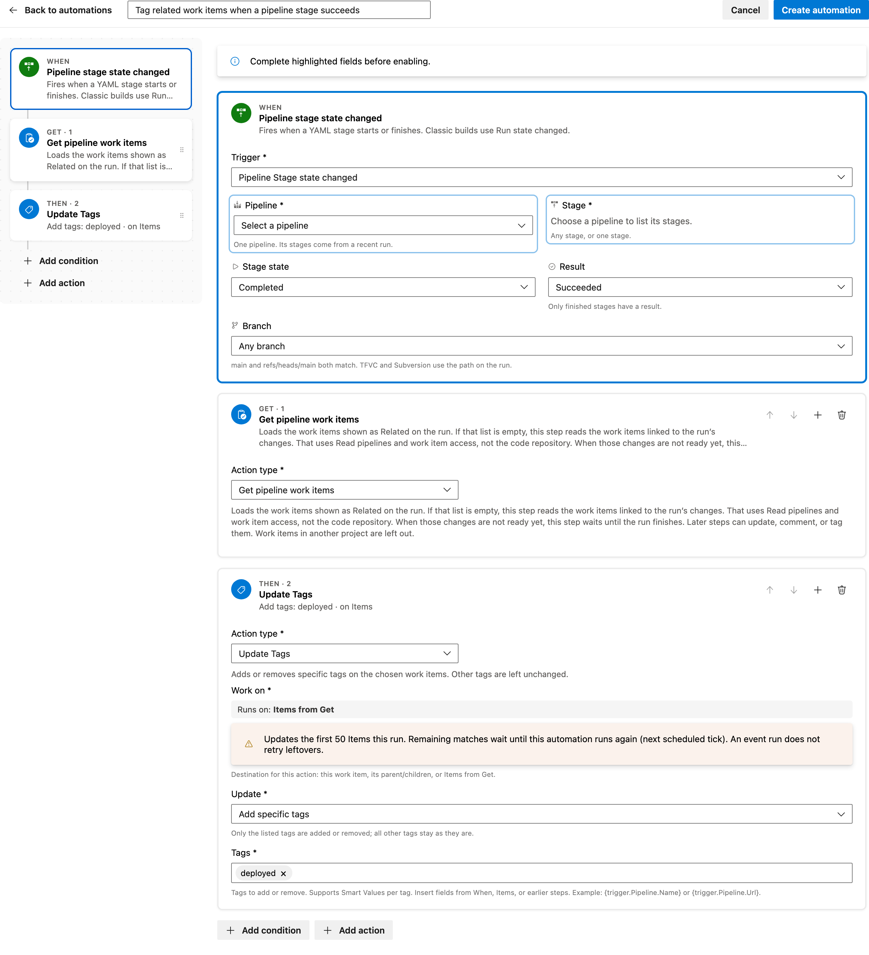Select the THEN 2 Update Tags sidebar card
Viewport: 869px width, 955px height.
(101, 215)
